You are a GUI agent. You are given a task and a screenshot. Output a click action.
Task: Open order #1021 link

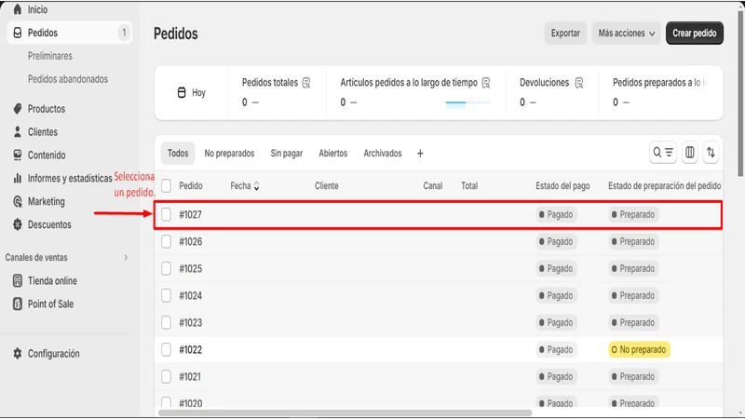tap(190, 377)
